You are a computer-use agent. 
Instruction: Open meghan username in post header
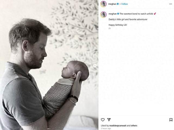(112, 4)
